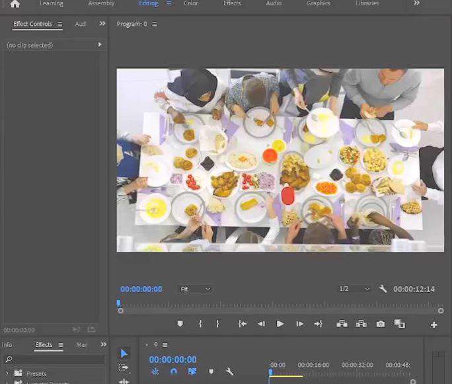Click the blue Program monitor timecode 00:00:00:00

pos(141,289)
